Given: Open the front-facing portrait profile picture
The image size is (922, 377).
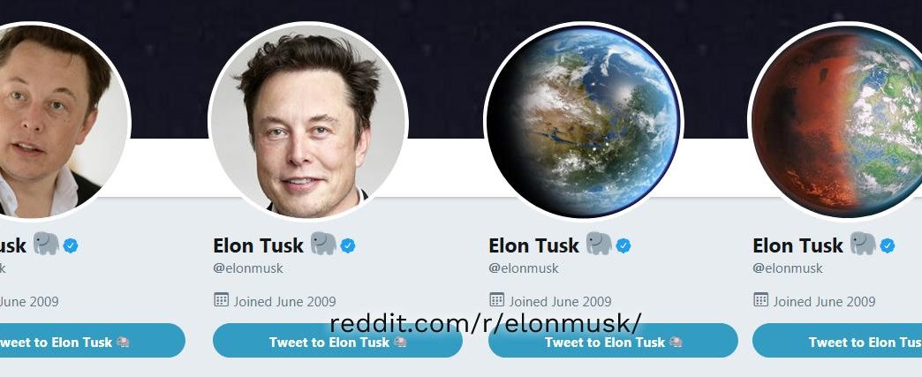Looking at the screenshot, I should coord(308,121).
